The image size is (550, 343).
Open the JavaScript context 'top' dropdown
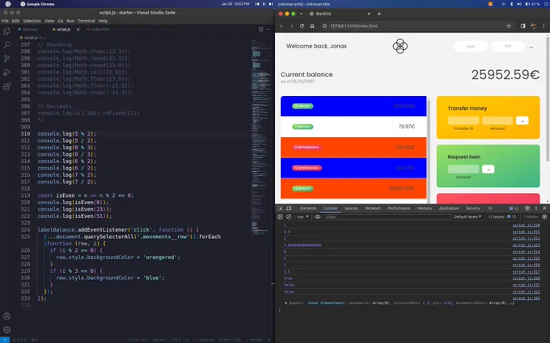tap(302, 216)
